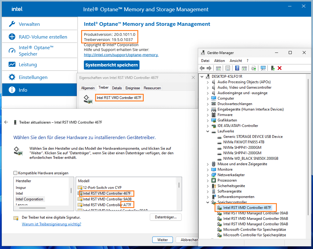Viewport: 313px width, 249px height.
Task: Click the update driver toolbar icon with gear
Action: pyautogui.click(x=253, y=68)
